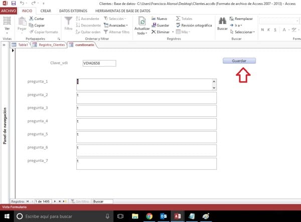Click the Copiar icon in Portapapeles
The width and height of the screenshot is (301, 222).
(x=31, y=25)
